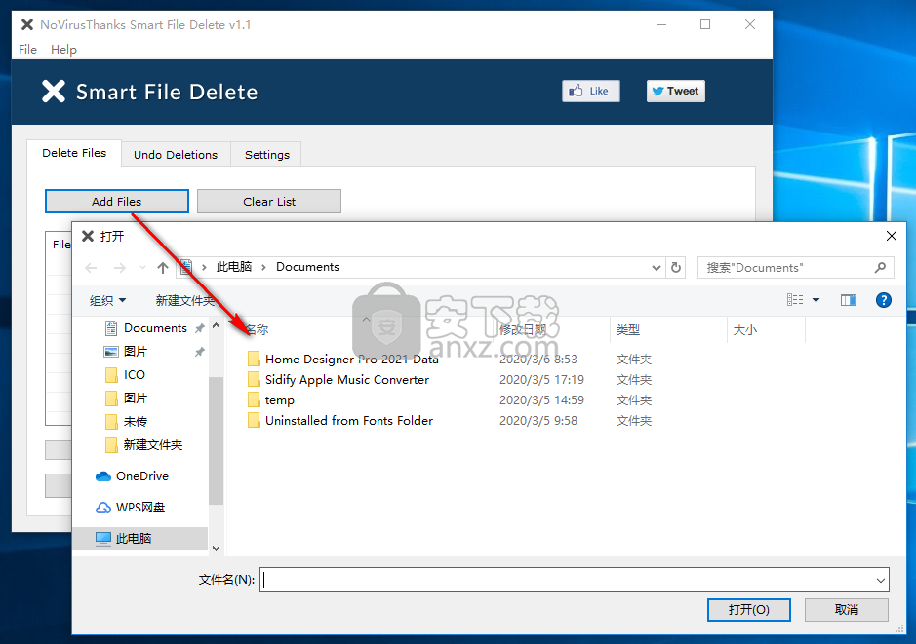The image size is (916, 644).
Task: Click date 2020/3/5 17:19 cell
Action: tap(541, 380)
